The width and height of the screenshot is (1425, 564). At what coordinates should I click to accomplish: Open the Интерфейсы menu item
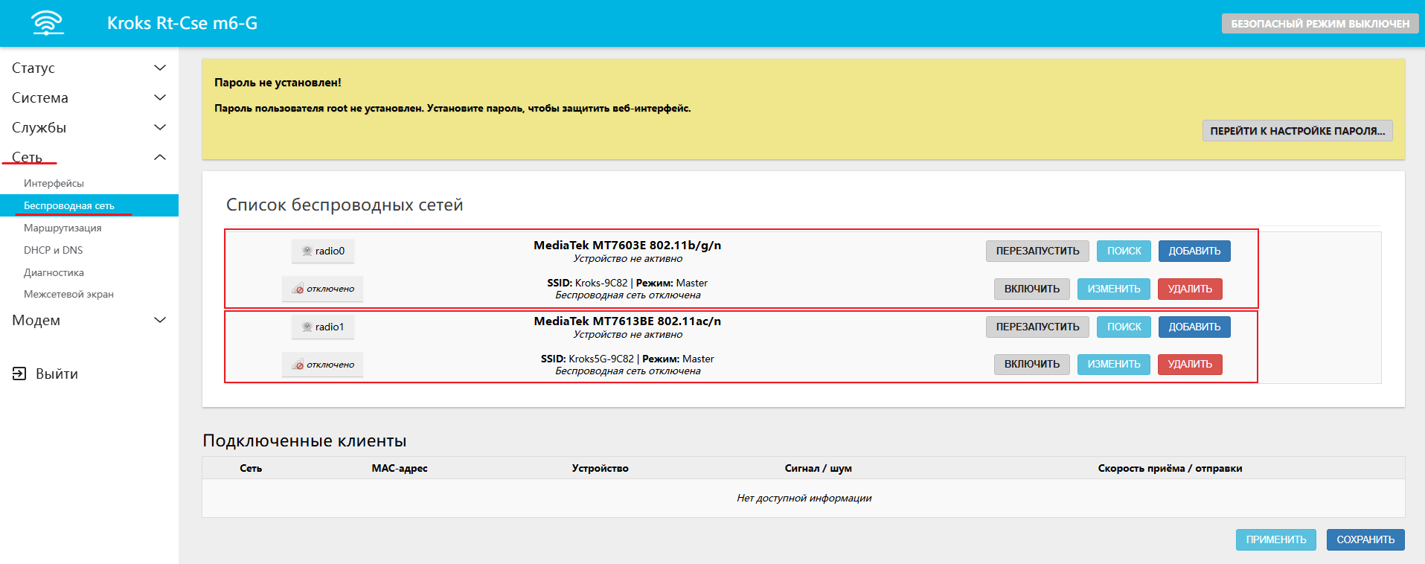pyautogui.click(x=54, y=183)
